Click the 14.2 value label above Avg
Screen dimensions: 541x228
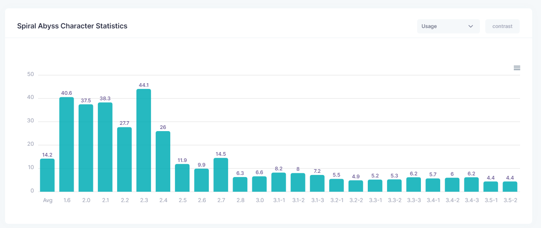(x=47, y=155)
